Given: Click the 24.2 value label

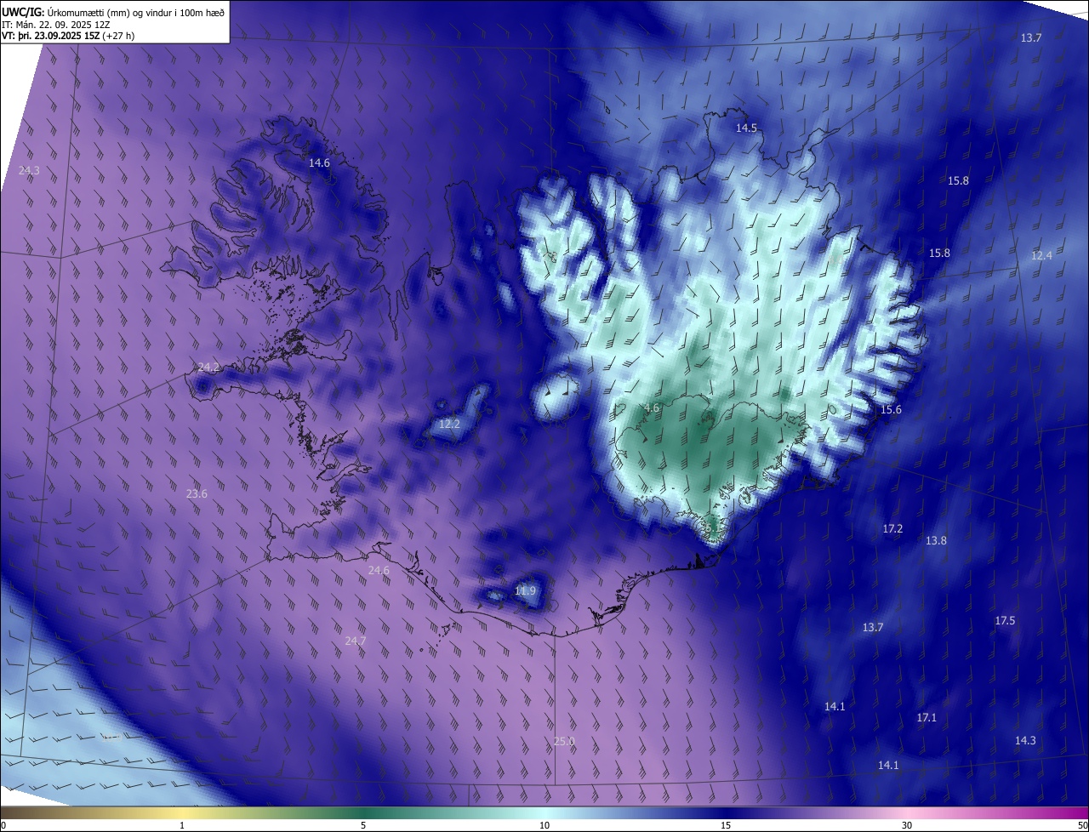Looking at the screenshot, I should pos(208,368).
